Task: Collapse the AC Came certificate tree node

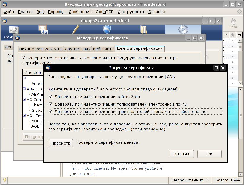Action: (24, 100)
